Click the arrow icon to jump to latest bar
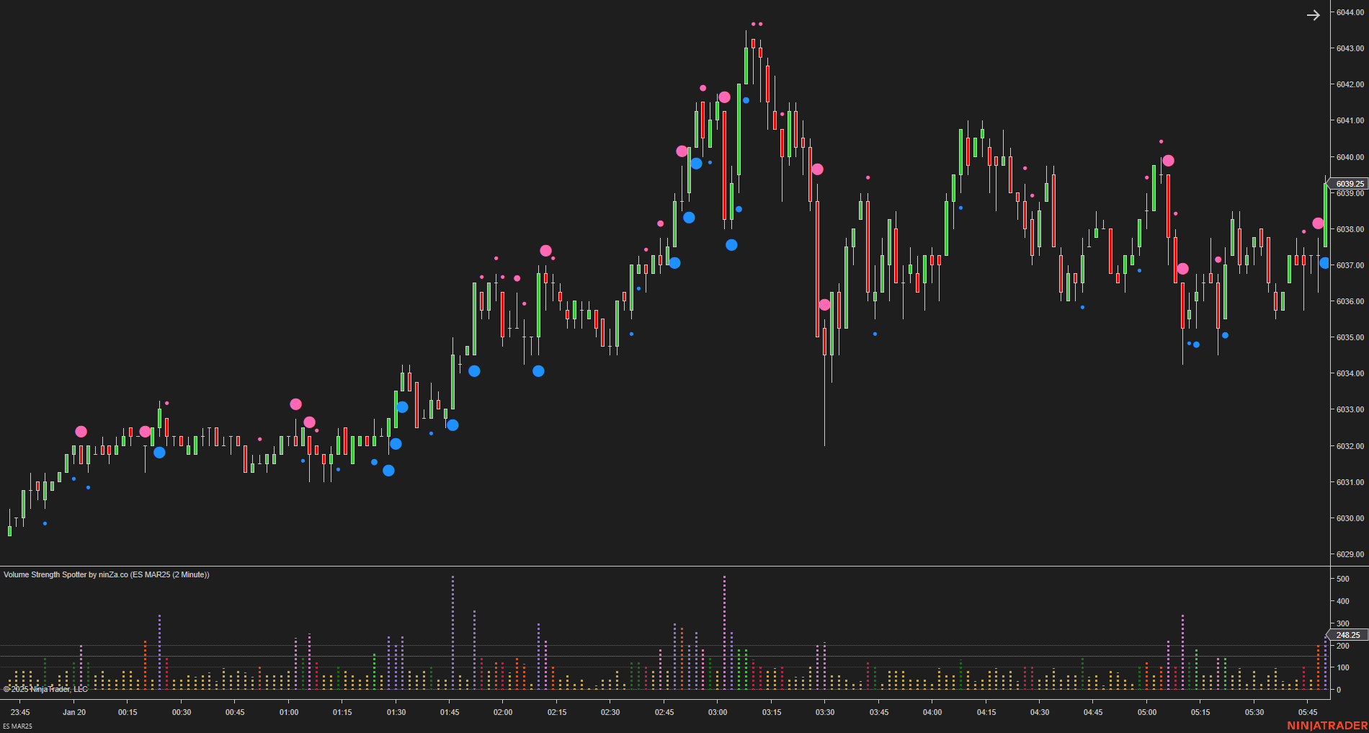Image resolution: width=1369 pixels, height=733 pixels. (1314, 15)
